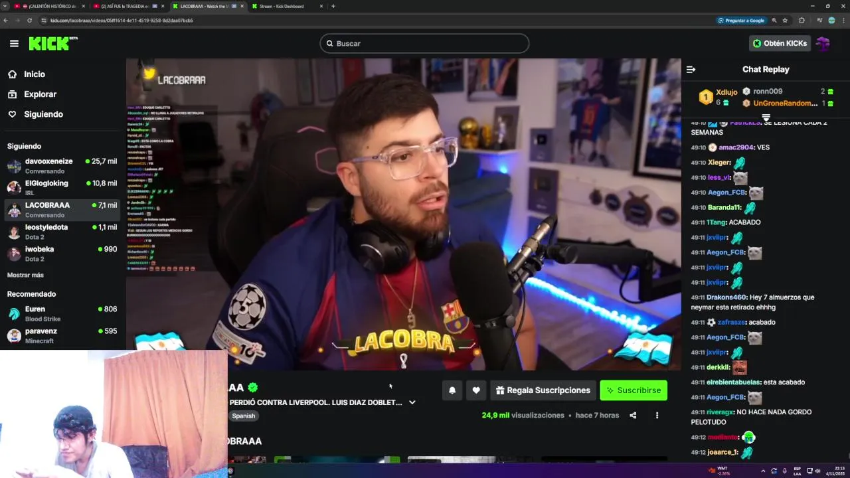Open leostyledota channel in sidebar
Image resolution: width=850 pixels, height=478 pixels.
(62, 231)
